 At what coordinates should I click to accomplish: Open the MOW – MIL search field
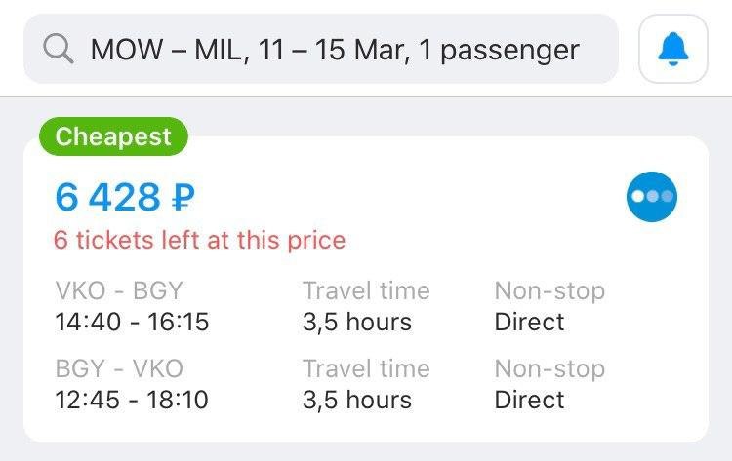click(321, 49)
